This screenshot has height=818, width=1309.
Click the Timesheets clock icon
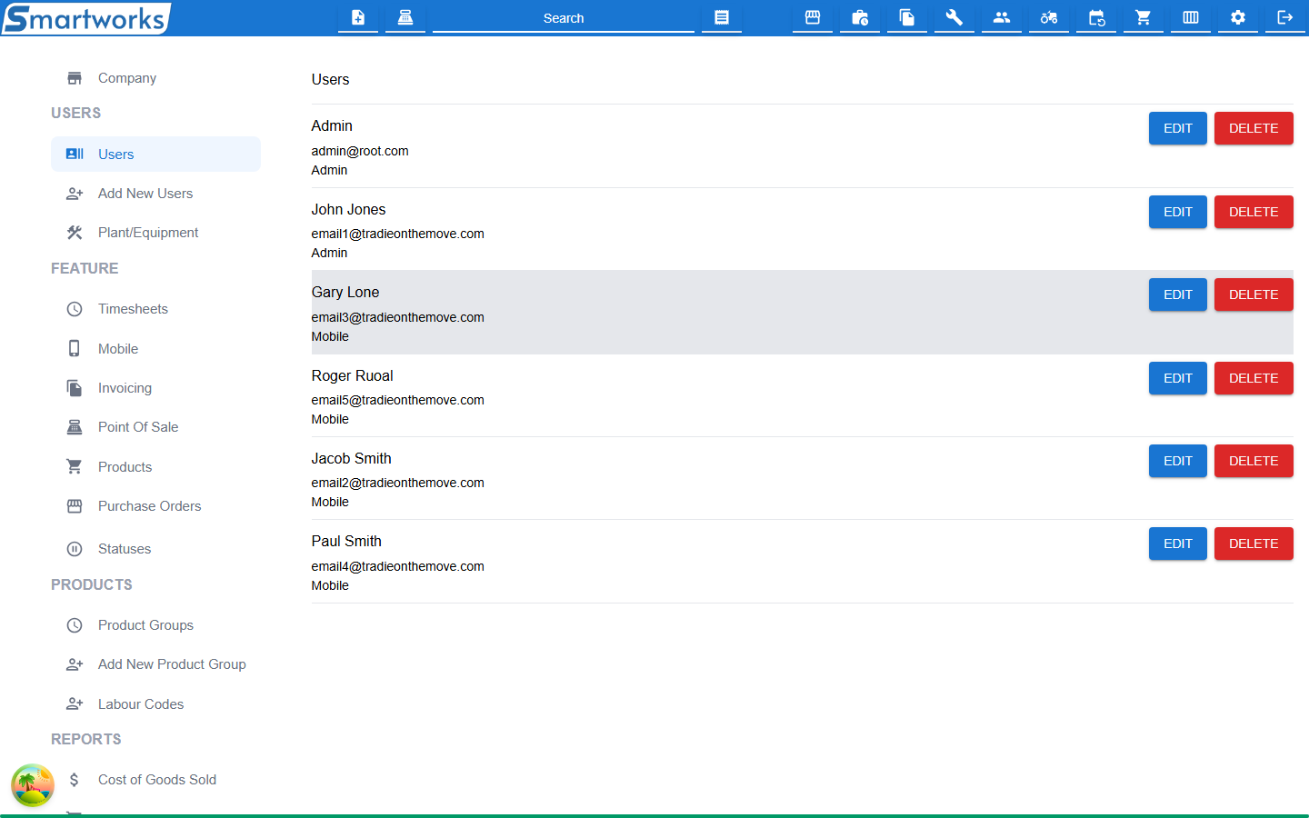pyautogui.click(x=75, y=309)
